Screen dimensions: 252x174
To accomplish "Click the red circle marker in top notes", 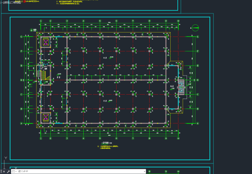I will [24, 1].
